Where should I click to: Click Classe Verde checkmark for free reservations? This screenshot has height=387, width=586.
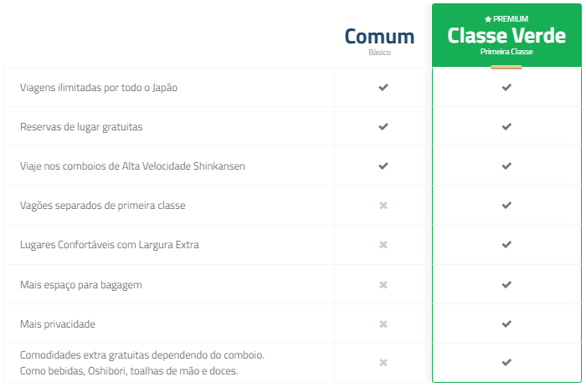(506, 126)
